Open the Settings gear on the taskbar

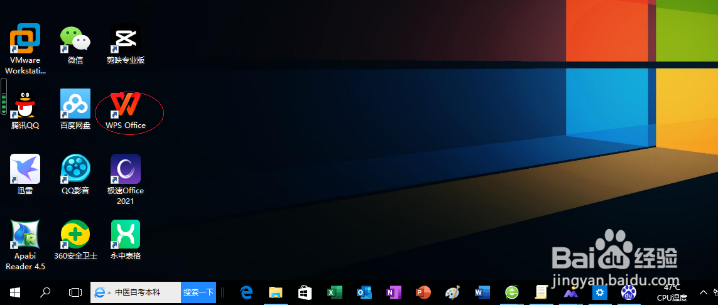pos(599,292)
